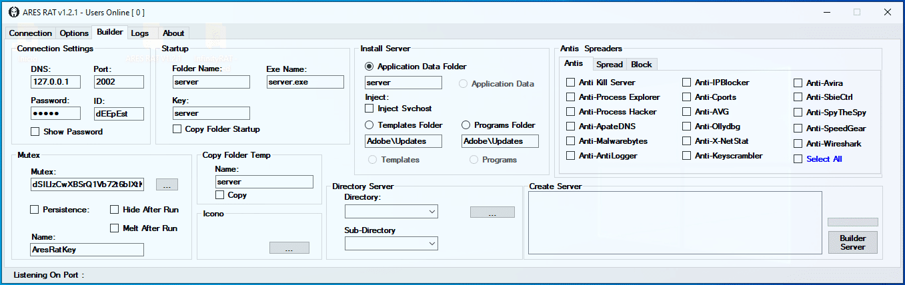Enable Anti-Keyscrambler checkbox
This screenshot has width=905, height=285.
point(722,155)
